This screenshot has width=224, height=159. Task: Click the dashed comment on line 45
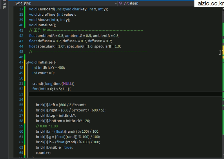point(88,52)
